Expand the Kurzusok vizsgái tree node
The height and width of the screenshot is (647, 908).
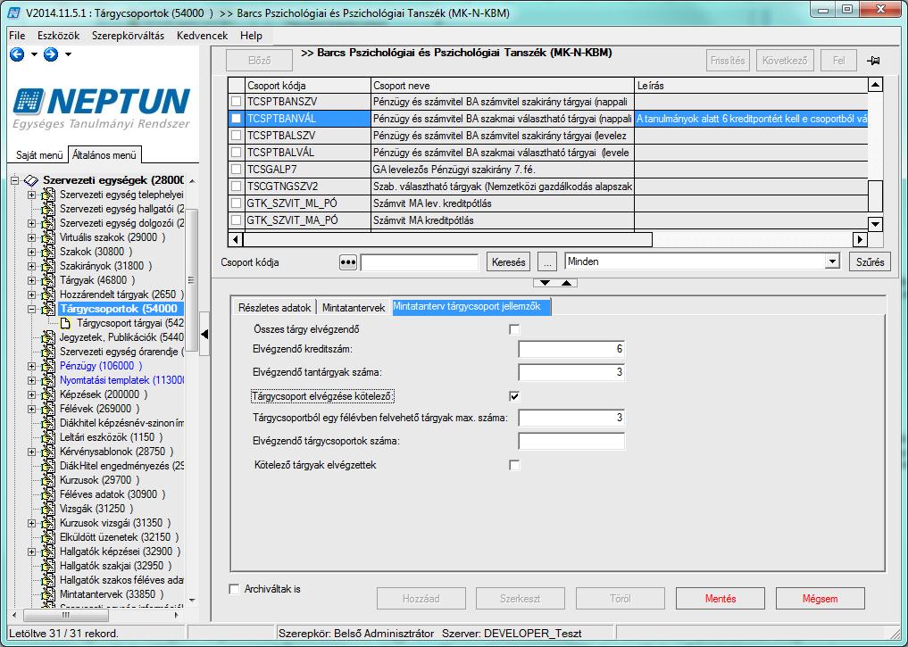tap(32, 523)
